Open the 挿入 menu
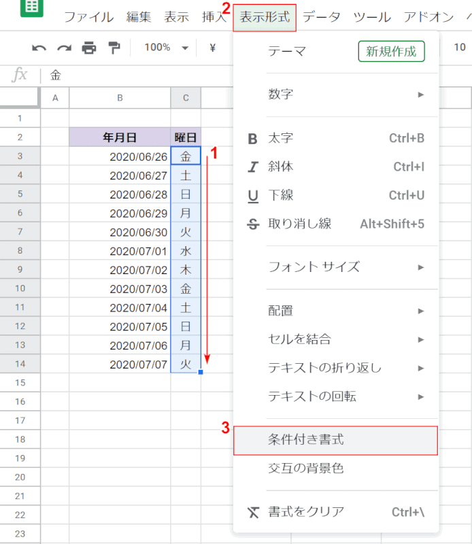Image resolution: width=472 pixels, height=544 pixels. (x=214, y=17)
